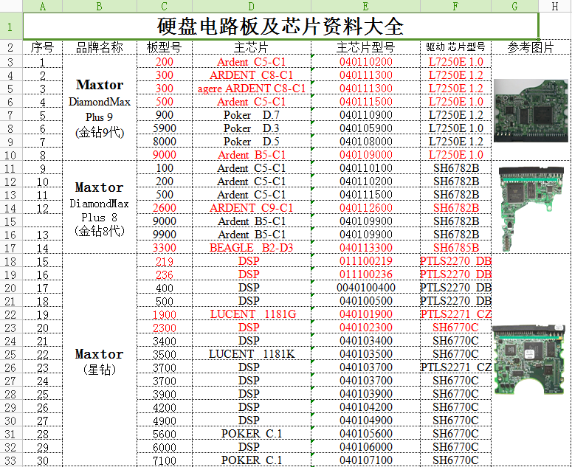This screenshot has height=467, width=572.
Task: Click board model cell 9900
Action: pyautogui.click(x=165, y=235)
